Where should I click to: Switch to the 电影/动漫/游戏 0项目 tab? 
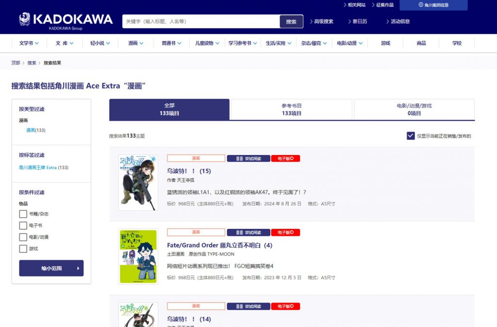coord(414,109)
